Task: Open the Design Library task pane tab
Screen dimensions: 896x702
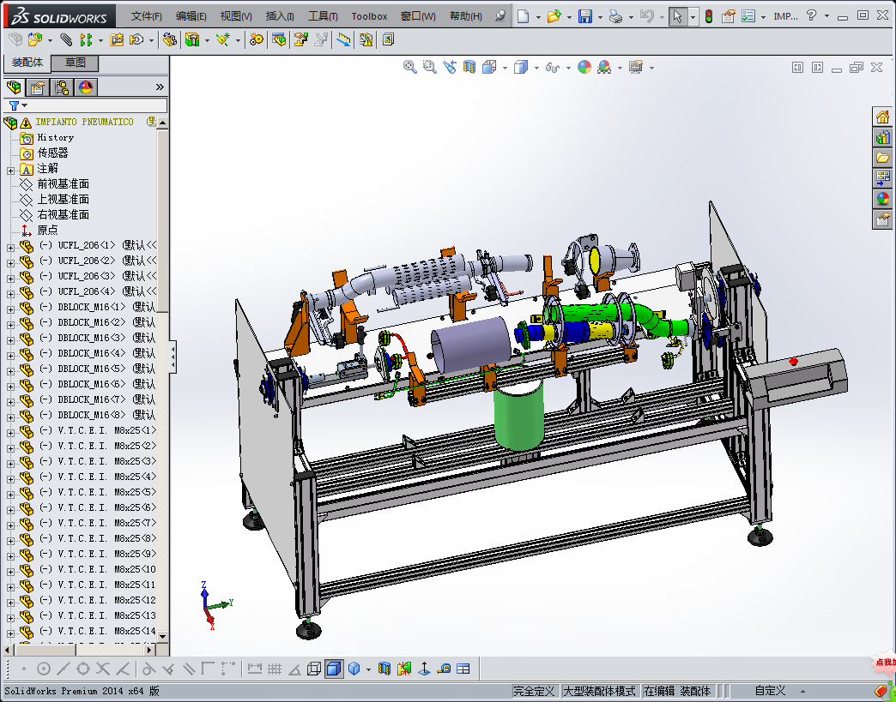Action: click(x=882, y=137)
